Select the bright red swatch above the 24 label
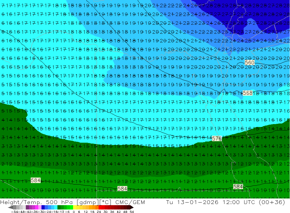Screen dimensions: 290x213 100,207
